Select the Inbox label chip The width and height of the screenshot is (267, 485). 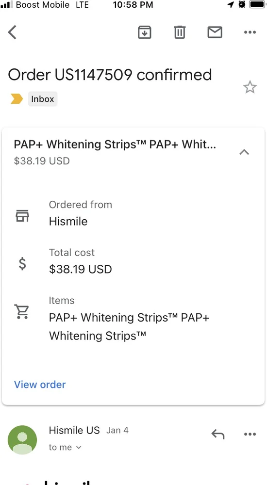43,99
